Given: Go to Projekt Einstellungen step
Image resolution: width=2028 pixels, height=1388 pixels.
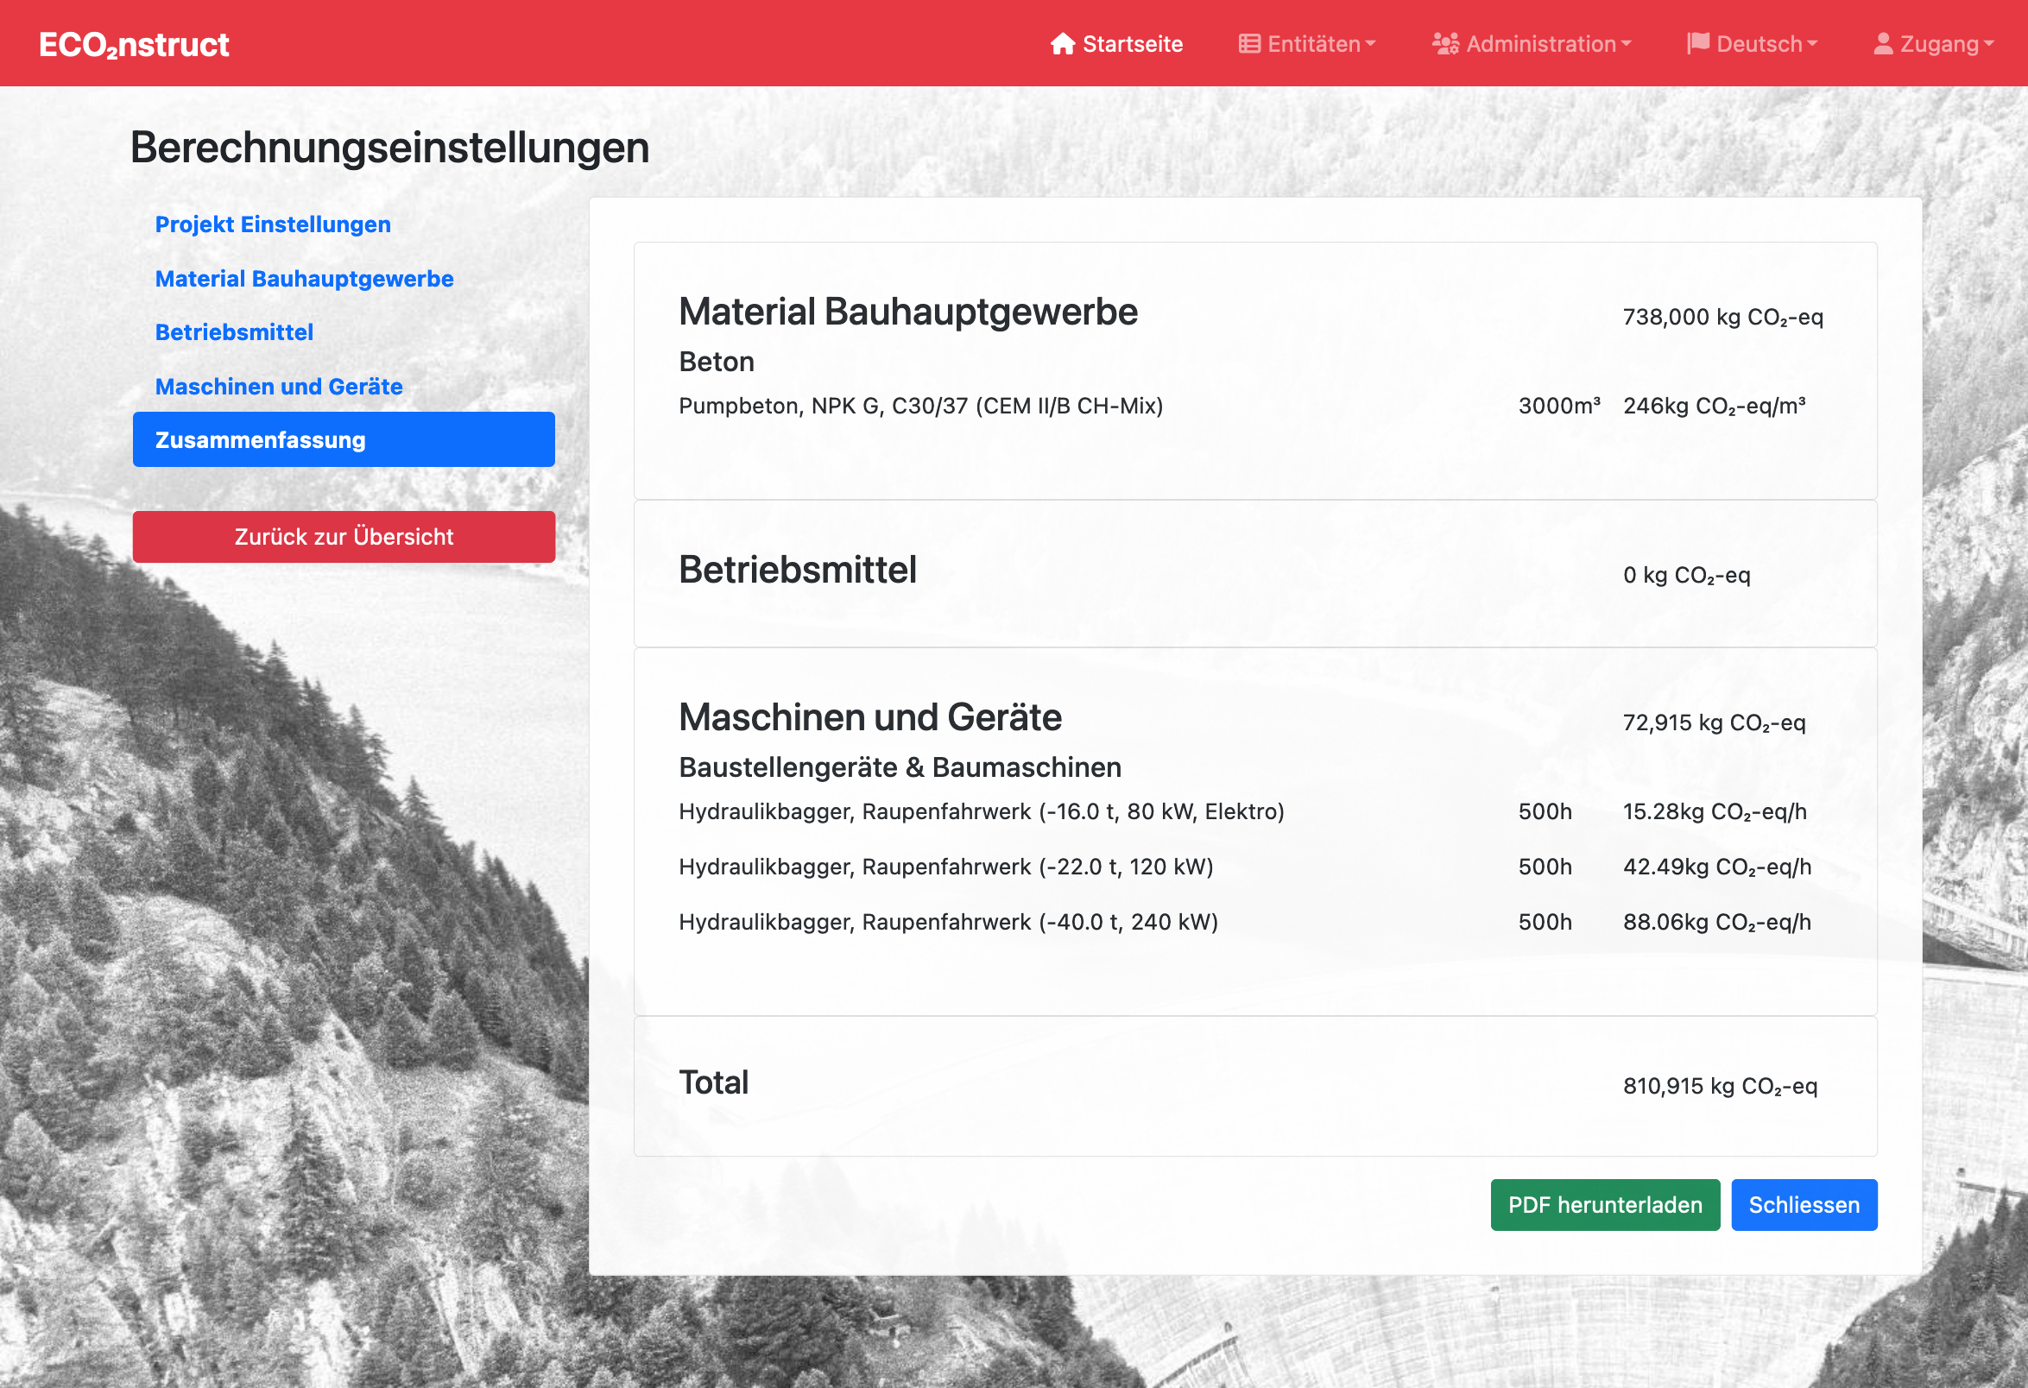Looking at the screenshot, I should click(273, 224).
